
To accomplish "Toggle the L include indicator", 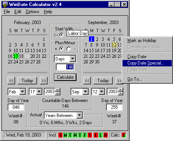I will (x=101, y=135).
